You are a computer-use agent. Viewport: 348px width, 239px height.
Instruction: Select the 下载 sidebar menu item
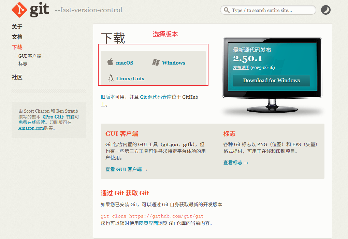click(17, 47)
